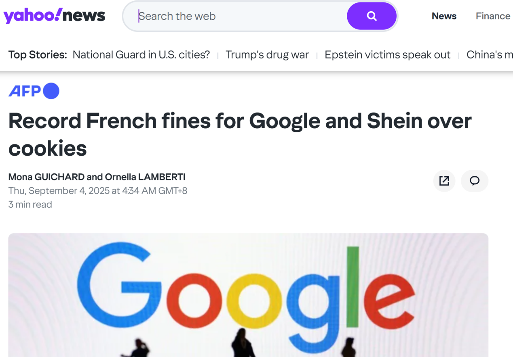Open the truncated China's top story link
The image size is (513, 357).
pos(490,54)
